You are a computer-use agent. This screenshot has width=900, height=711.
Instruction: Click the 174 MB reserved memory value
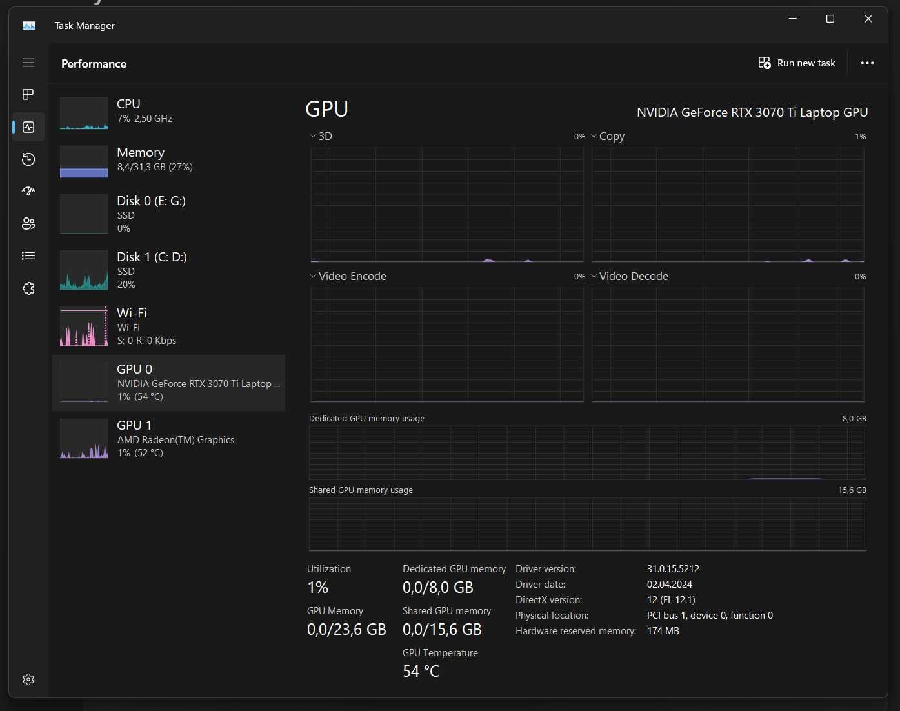click(x=663, y=631)
